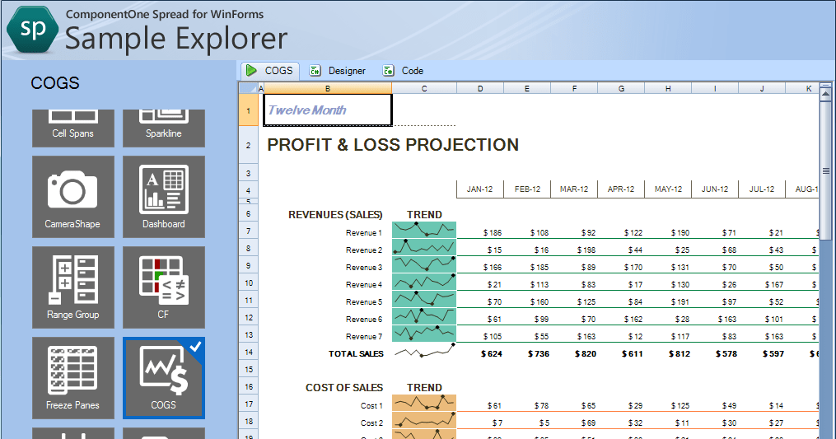Click the Revenue 7 trend sparkline
836x439 pixels.
click(x=424, y=334)
